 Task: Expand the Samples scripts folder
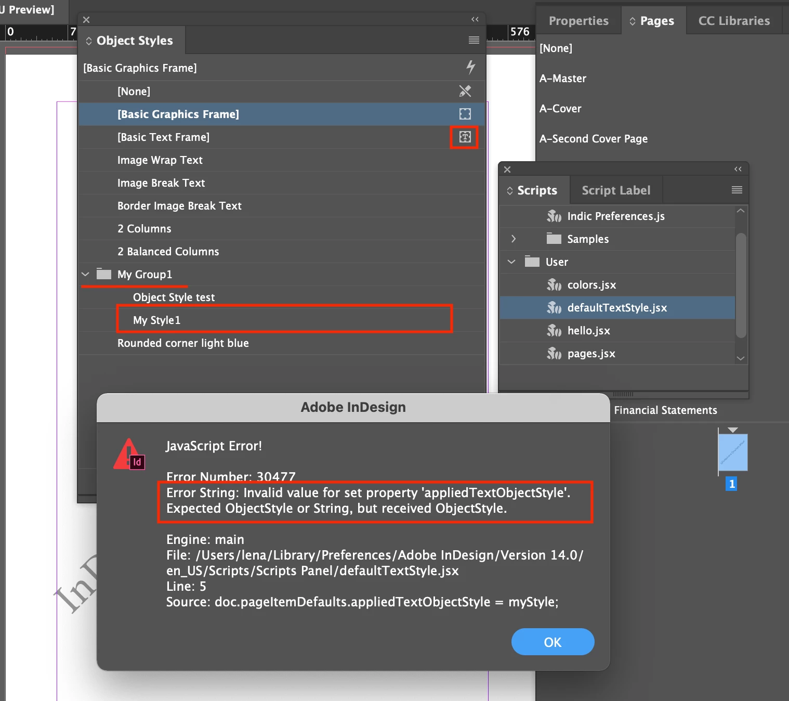tap(514, 239)
